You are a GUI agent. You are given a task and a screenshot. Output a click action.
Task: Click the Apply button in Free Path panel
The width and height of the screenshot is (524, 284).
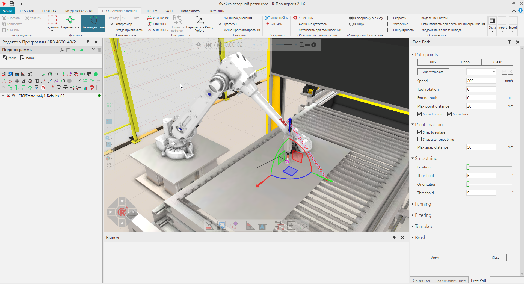tap(434, 257)
